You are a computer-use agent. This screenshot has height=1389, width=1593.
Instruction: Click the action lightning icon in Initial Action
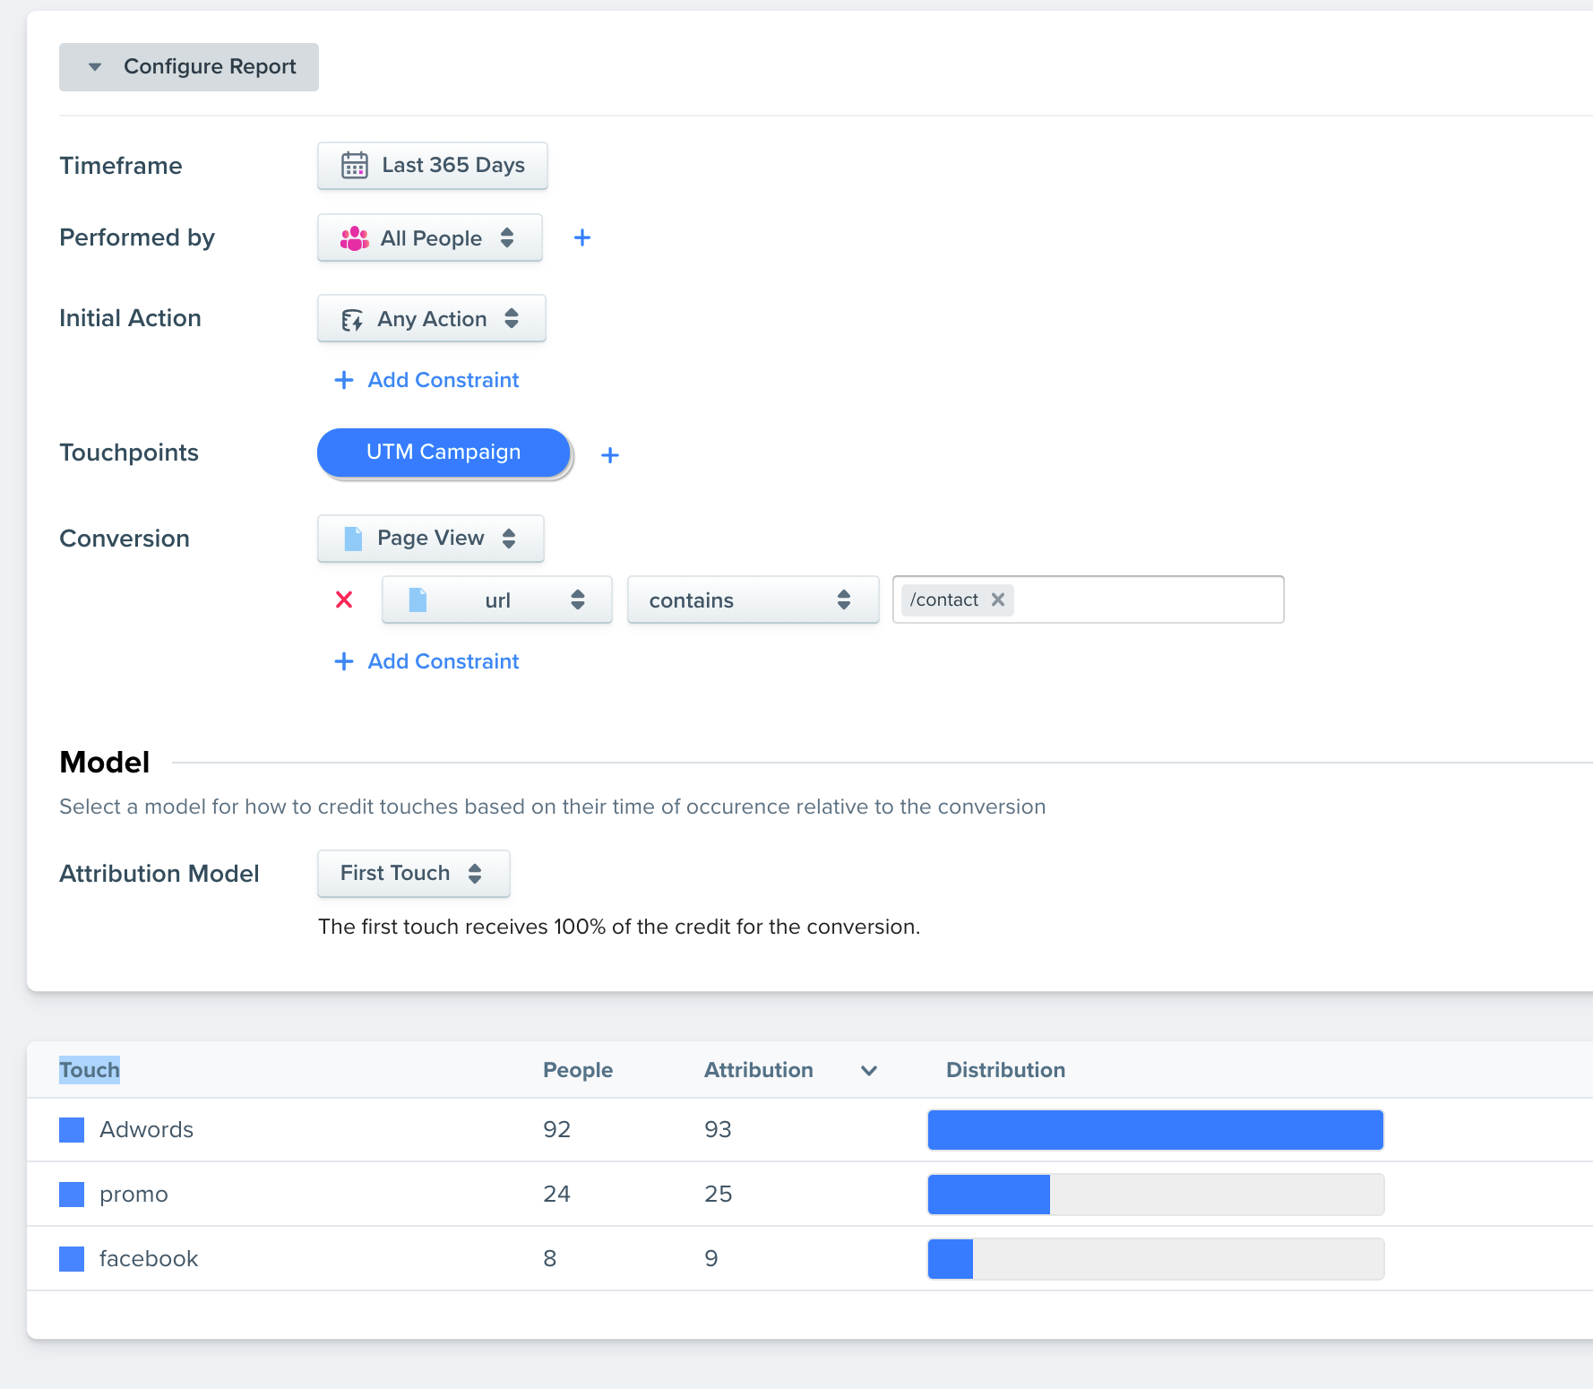click(353, 320)
